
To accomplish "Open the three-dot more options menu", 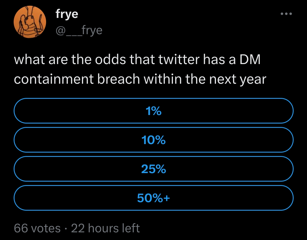I will pos(286,14).
